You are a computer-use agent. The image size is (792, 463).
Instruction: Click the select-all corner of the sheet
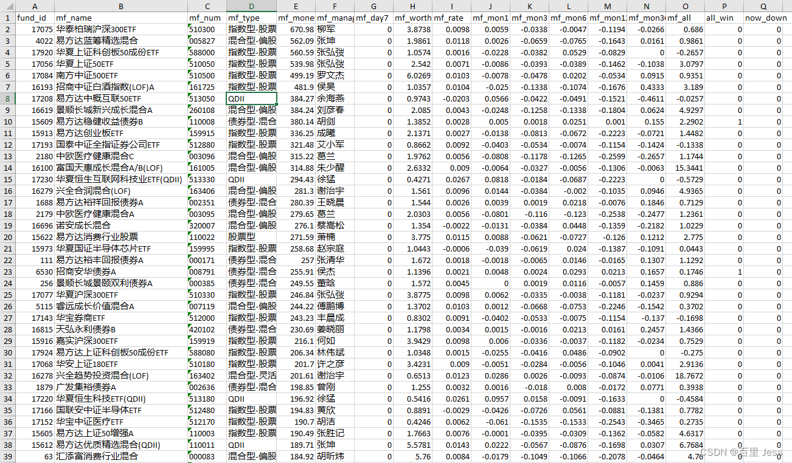tap(7, 5)
